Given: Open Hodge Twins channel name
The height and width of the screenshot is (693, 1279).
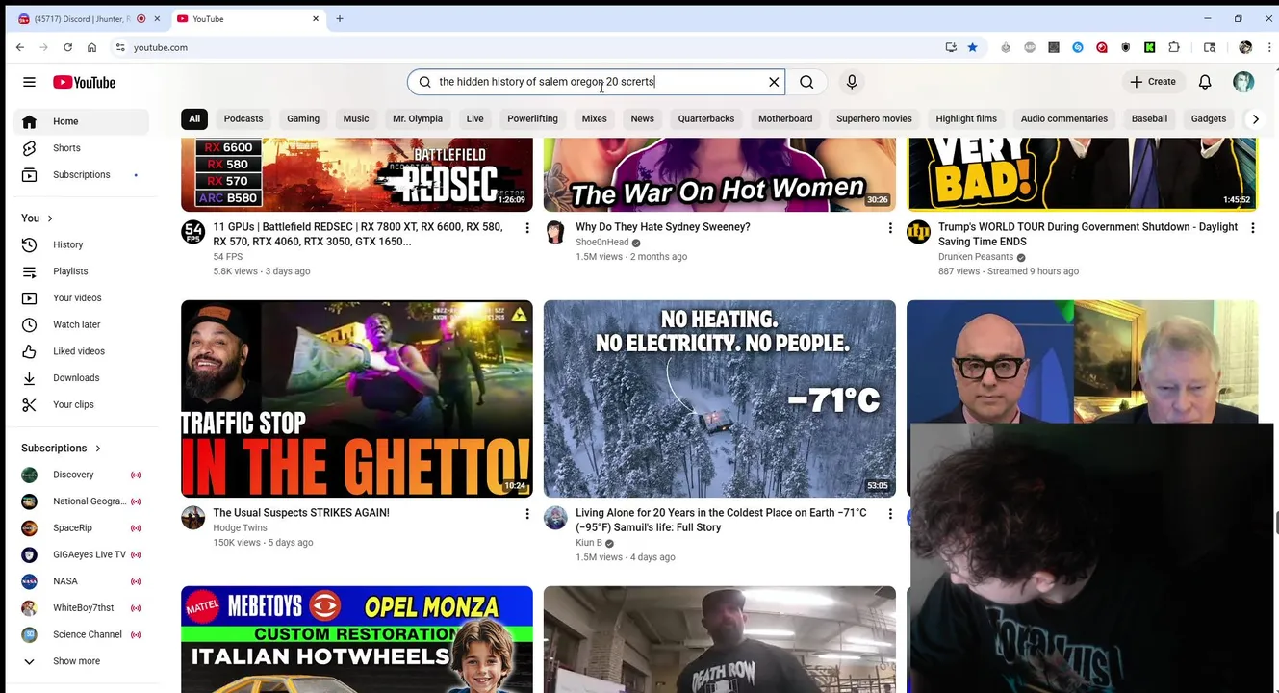Looking at the screenshot, I should pyautogui.click(x=240, y=528).
